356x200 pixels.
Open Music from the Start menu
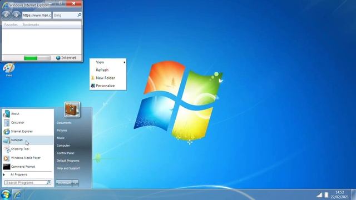(61, 138)
